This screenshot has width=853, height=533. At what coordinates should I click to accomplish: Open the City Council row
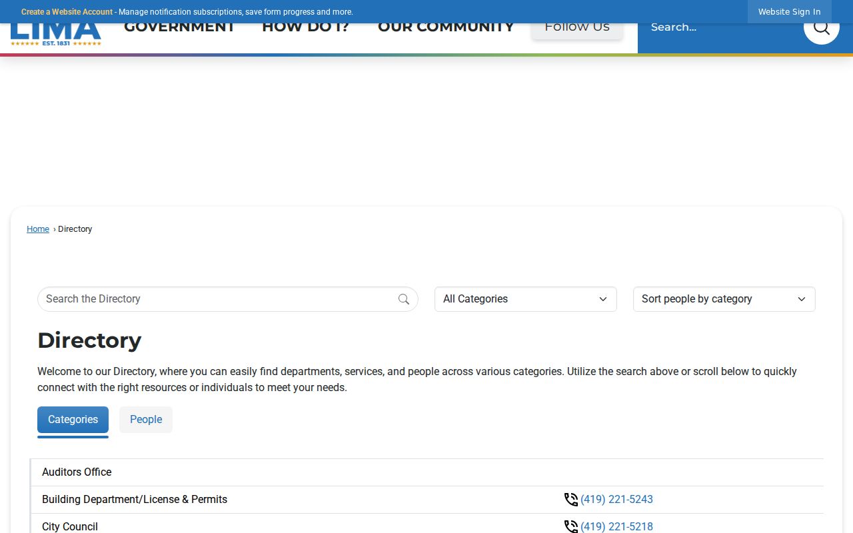point(427,524)
